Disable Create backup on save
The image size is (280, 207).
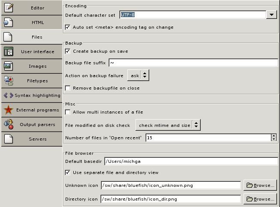(68, 51)
